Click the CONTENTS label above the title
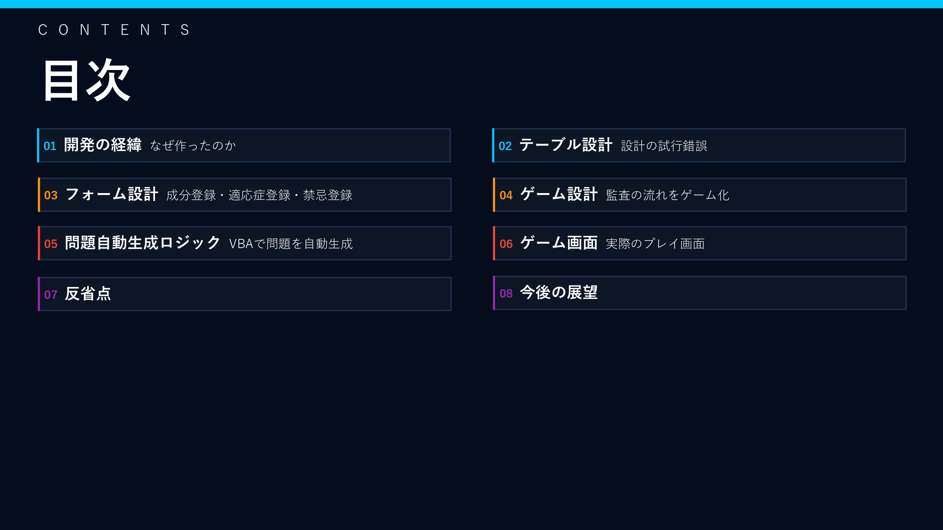943x530 pixels. pyautogui.click(x=114, y=30)
